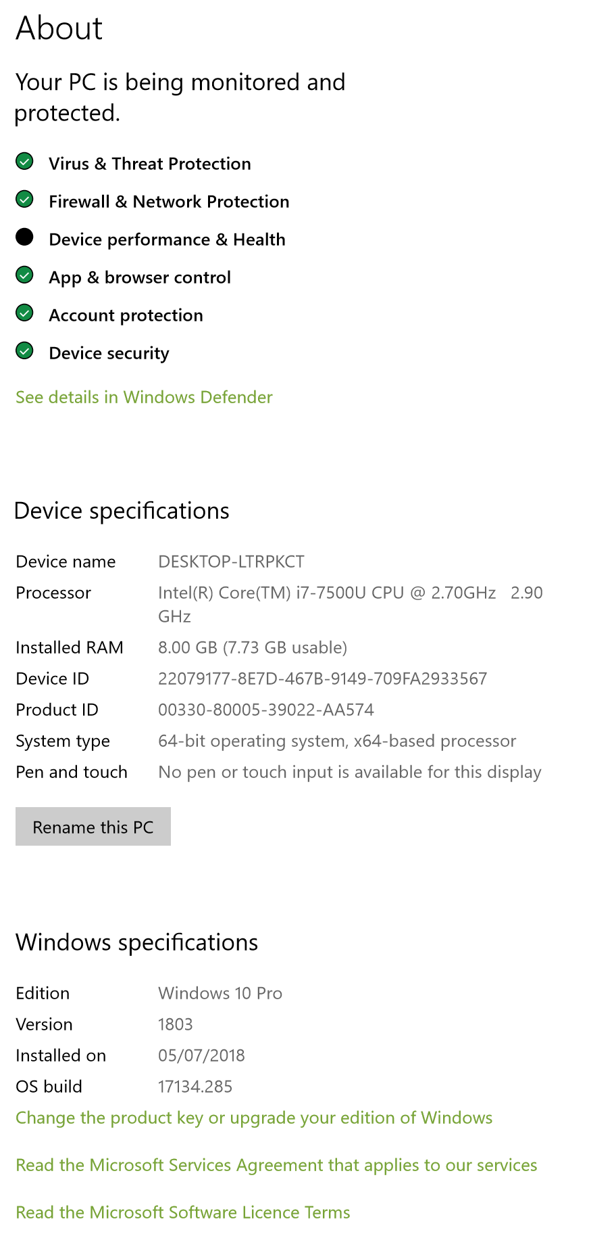Click the Windows 10 Pro edition value
The width and height of the screenshot is (591, 1255).
pos(220,993)
